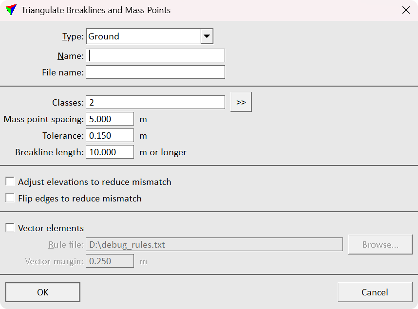This screenshot has height=309, width=418.
Task: Select the Breakline length input box
Action: point(110,152)
